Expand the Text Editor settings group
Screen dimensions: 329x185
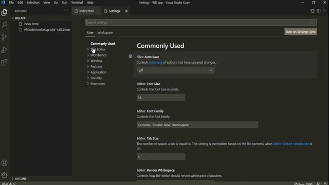98,49
